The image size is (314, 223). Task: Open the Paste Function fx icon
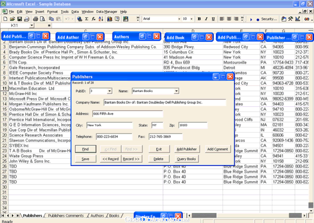tap(94, 19)
